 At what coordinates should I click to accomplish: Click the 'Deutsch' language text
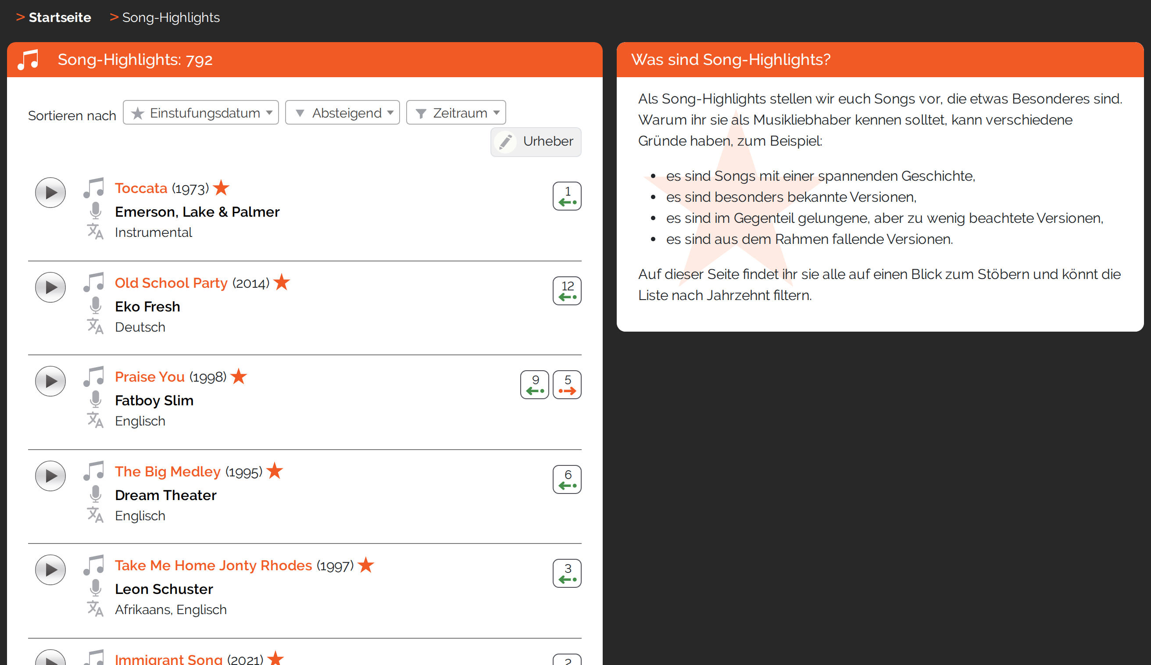point(140,327)
